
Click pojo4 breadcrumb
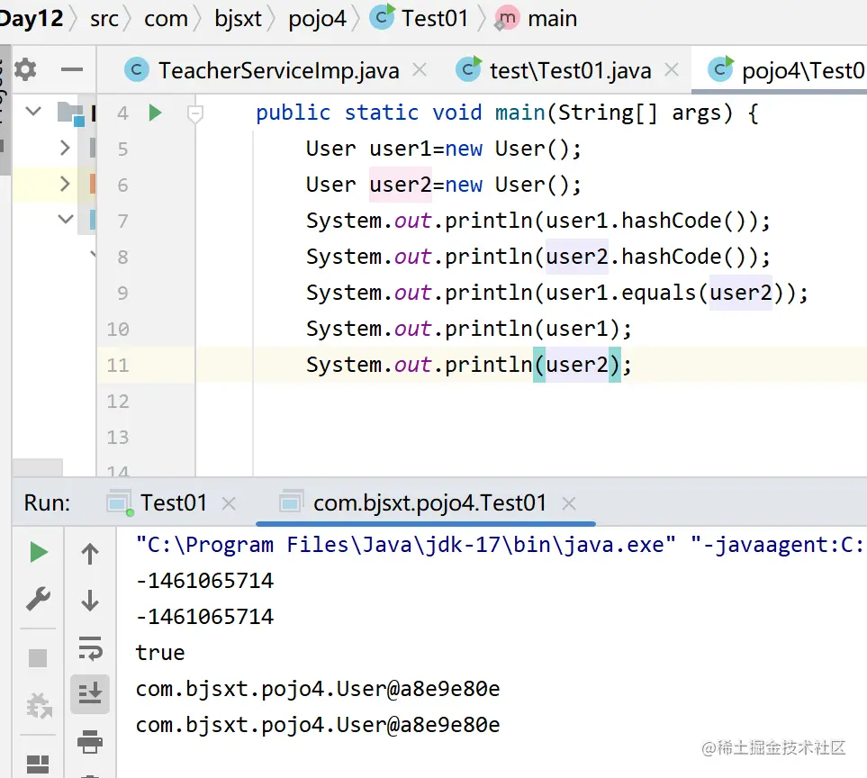[x=318, y=19]
